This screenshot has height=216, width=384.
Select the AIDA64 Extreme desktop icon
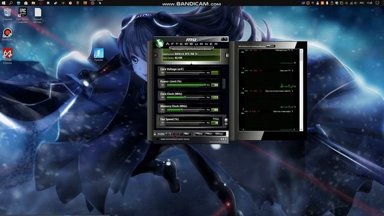8,56
